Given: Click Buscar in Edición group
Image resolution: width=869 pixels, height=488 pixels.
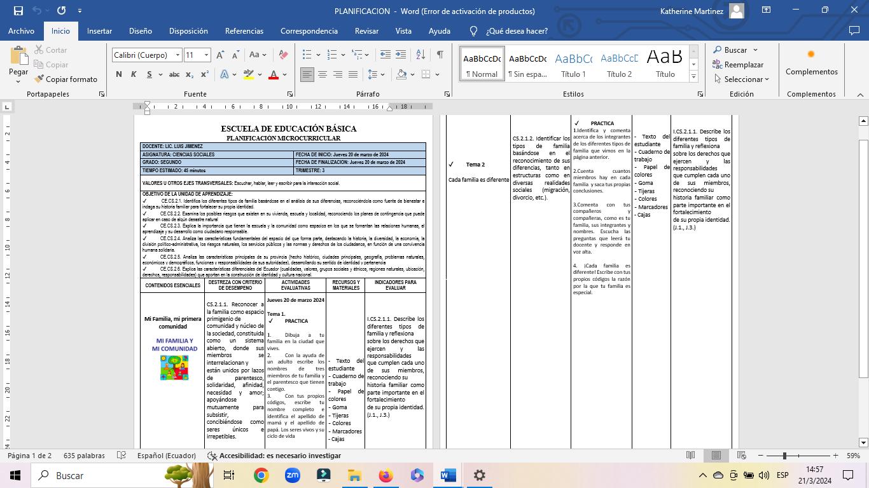Looking at the screenshot, I should tap(735, 50).
